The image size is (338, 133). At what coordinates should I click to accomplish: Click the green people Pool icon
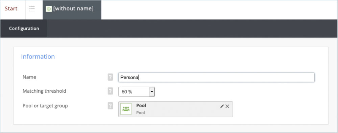[x=126, y=109]
